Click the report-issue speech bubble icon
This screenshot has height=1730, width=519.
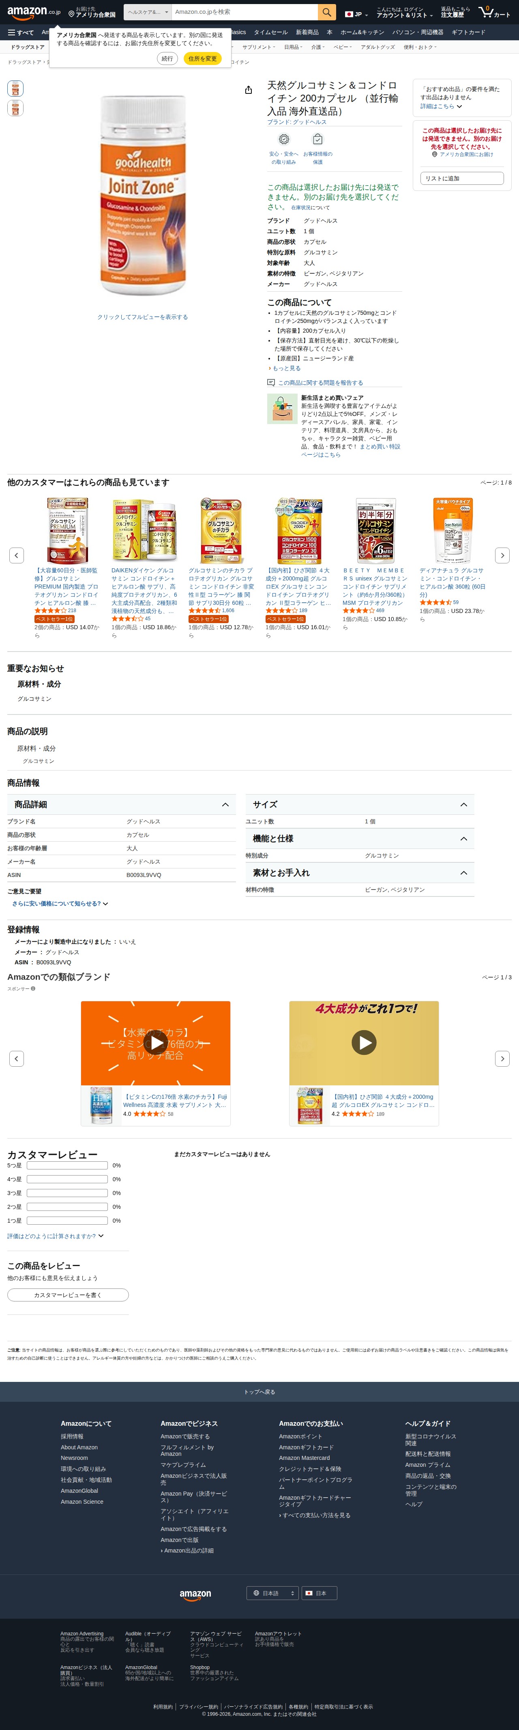pyautogui.click(x=271, y=383)
